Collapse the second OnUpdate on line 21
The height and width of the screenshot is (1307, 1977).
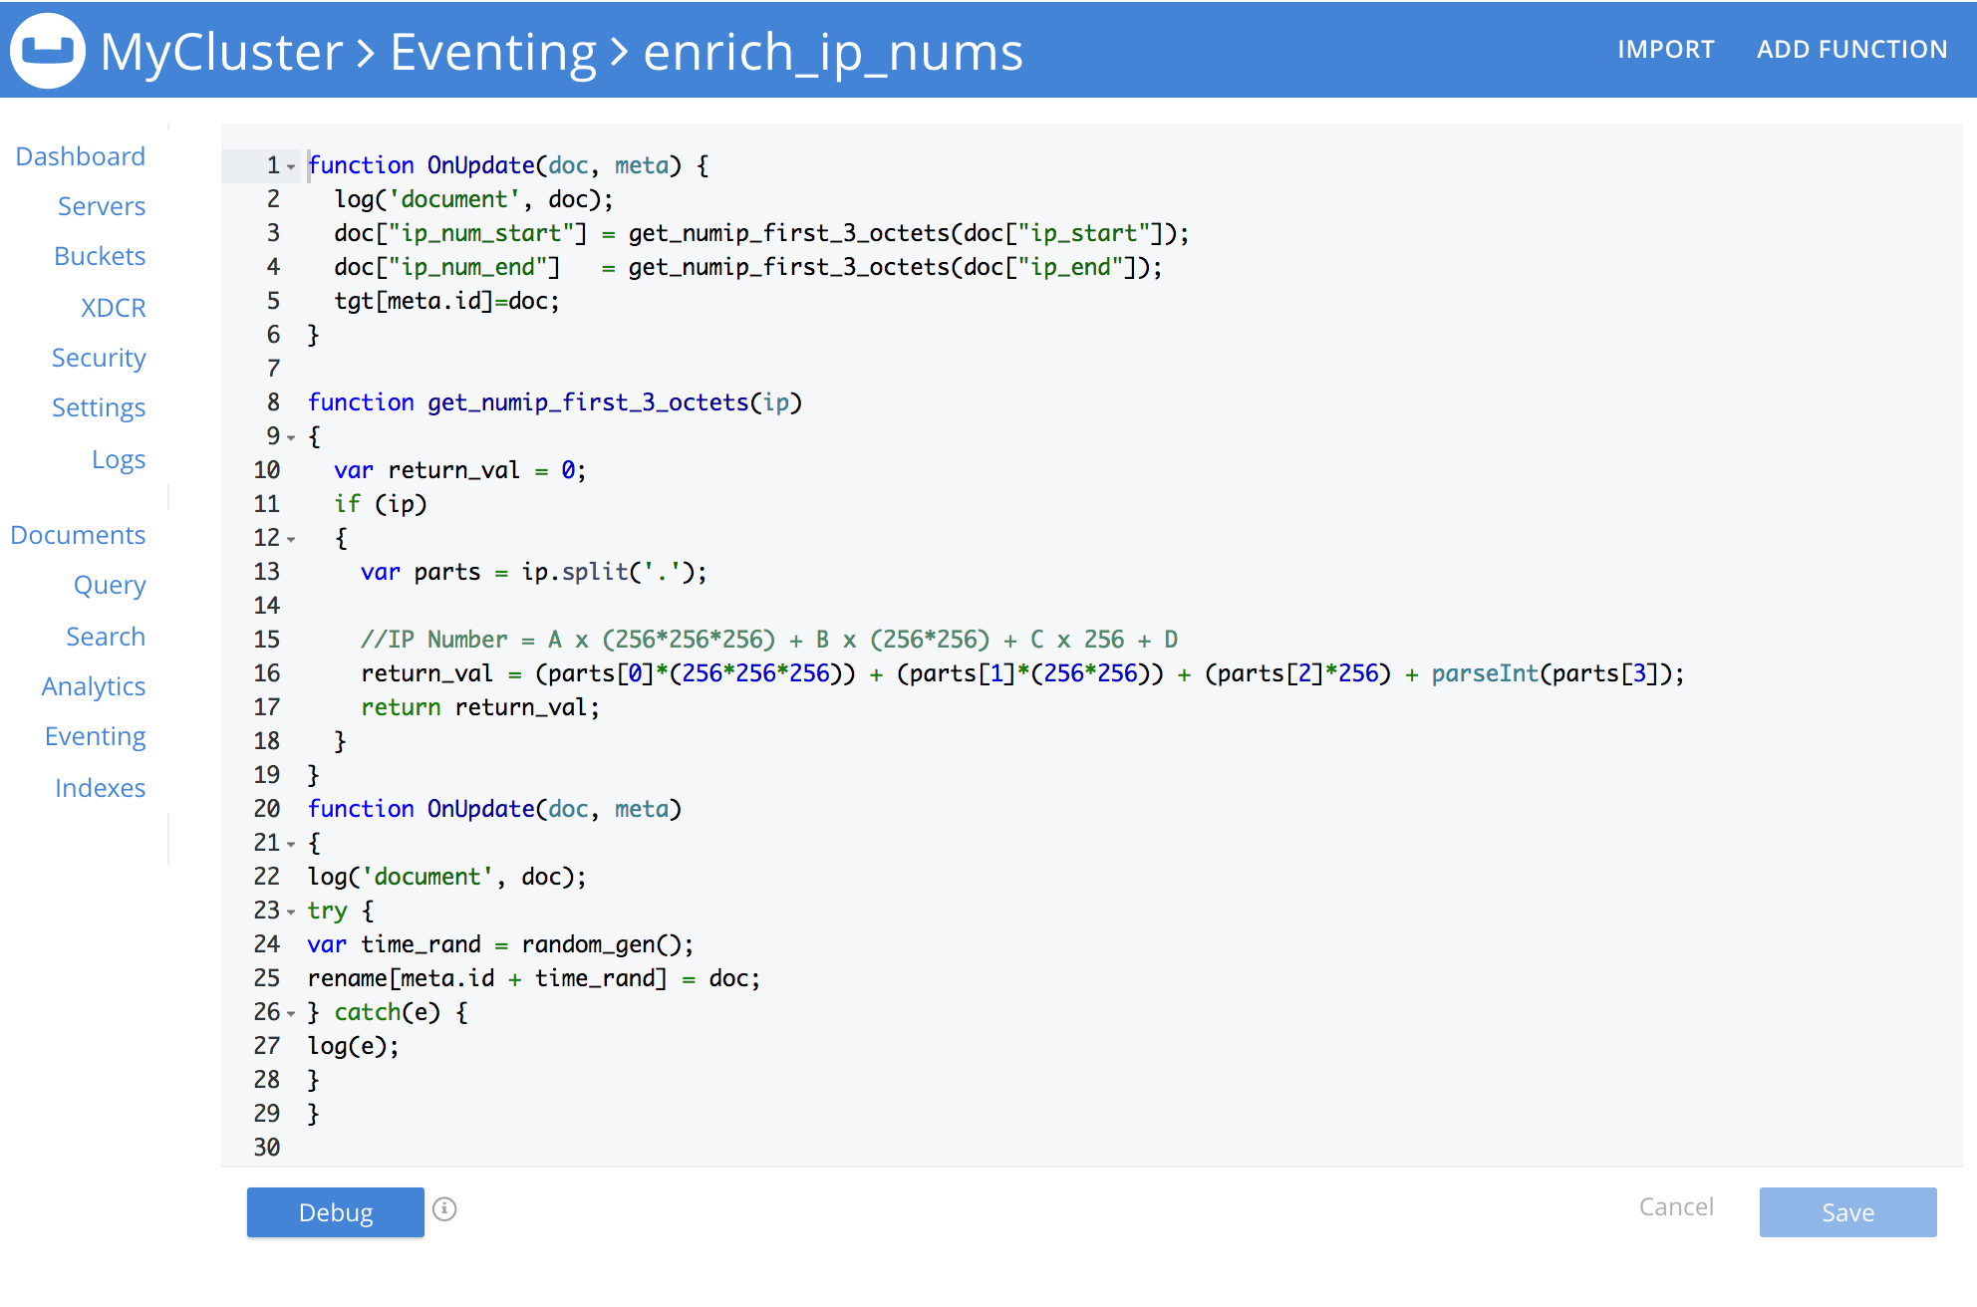click(290, 844)
